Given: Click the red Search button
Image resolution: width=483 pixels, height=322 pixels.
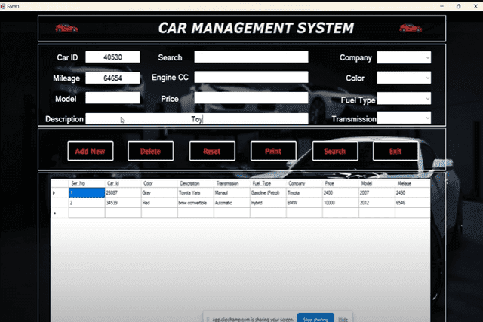Looking at the screenshot, I should pos(335,151).
